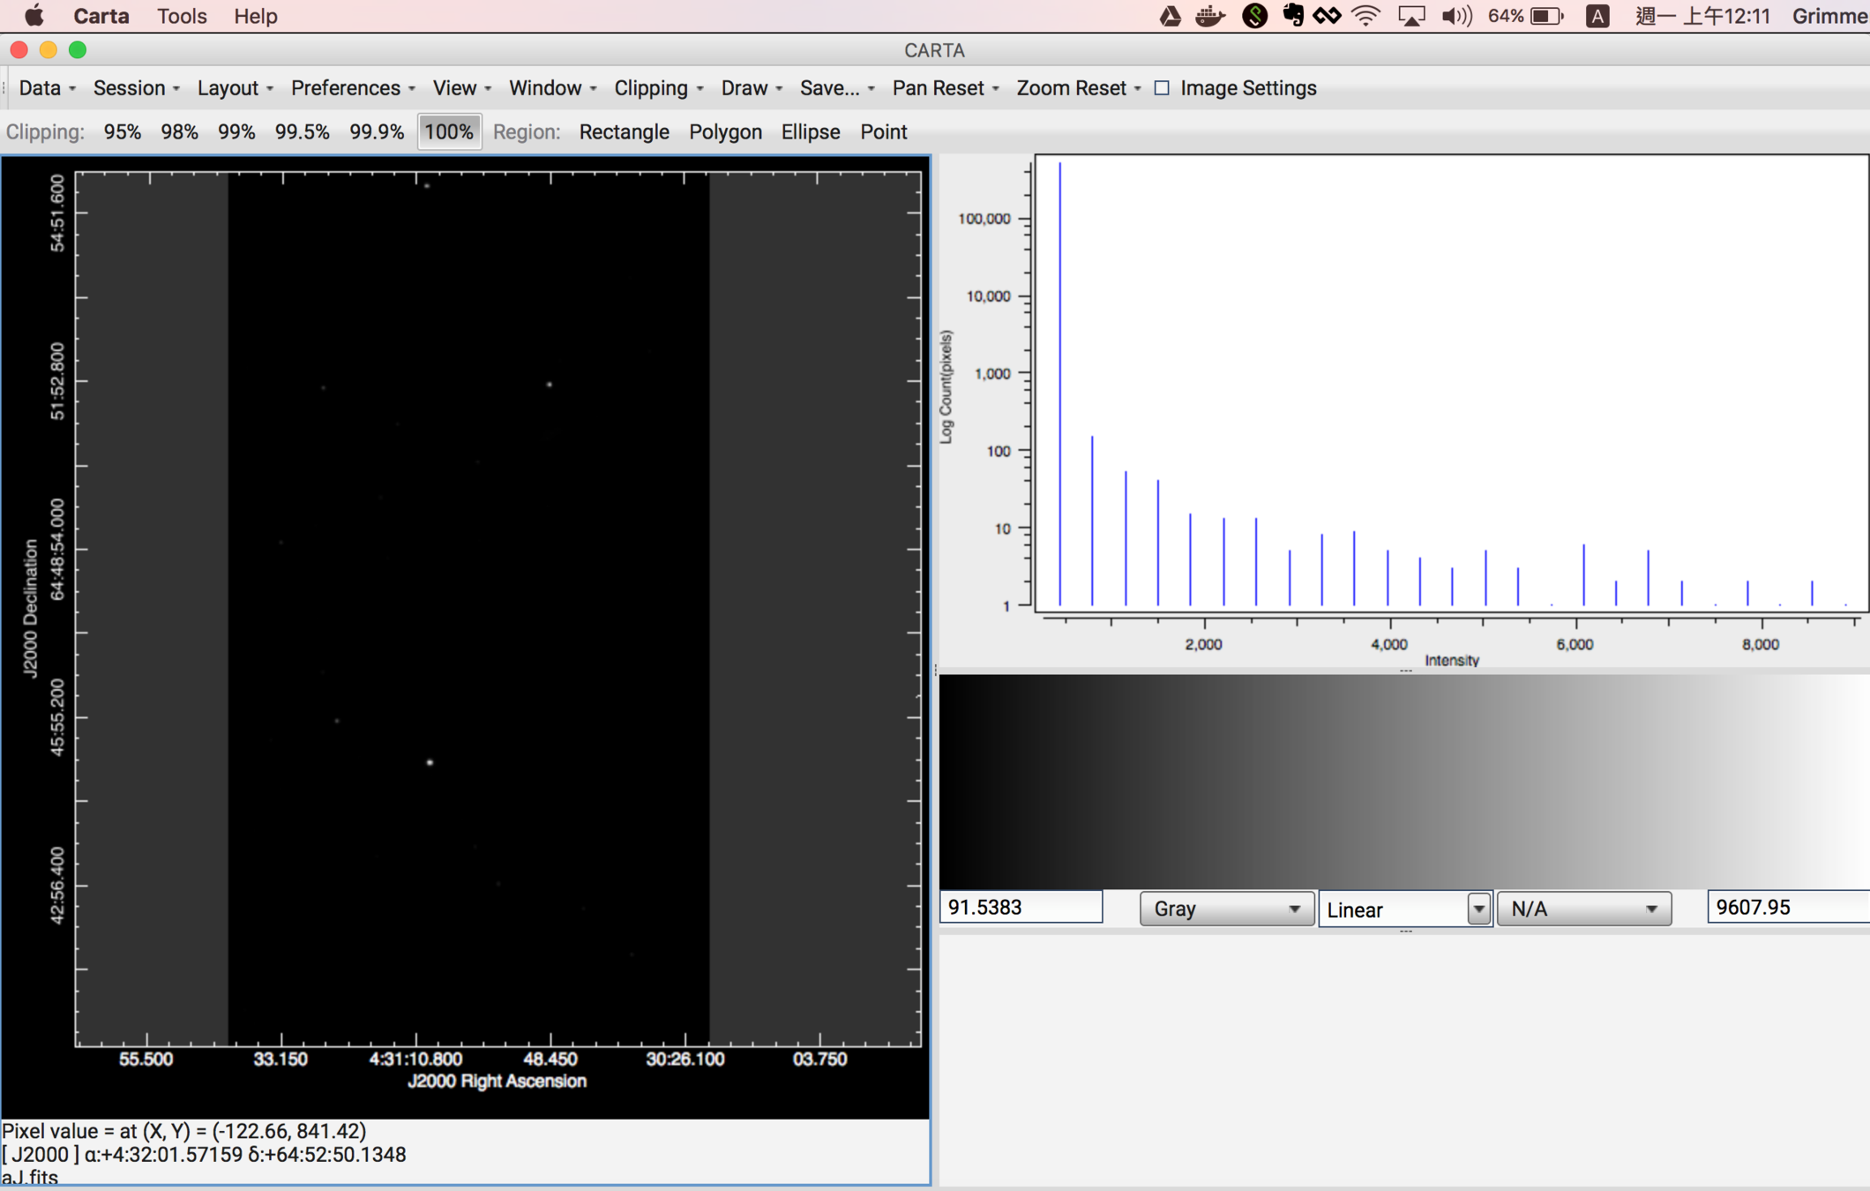Select the 100% clipping toggle
Viewport: 1870px width, 1191px height.
click(x=449, y=132)
